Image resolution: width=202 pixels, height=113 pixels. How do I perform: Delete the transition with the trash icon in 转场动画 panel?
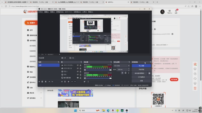point(125,73)
